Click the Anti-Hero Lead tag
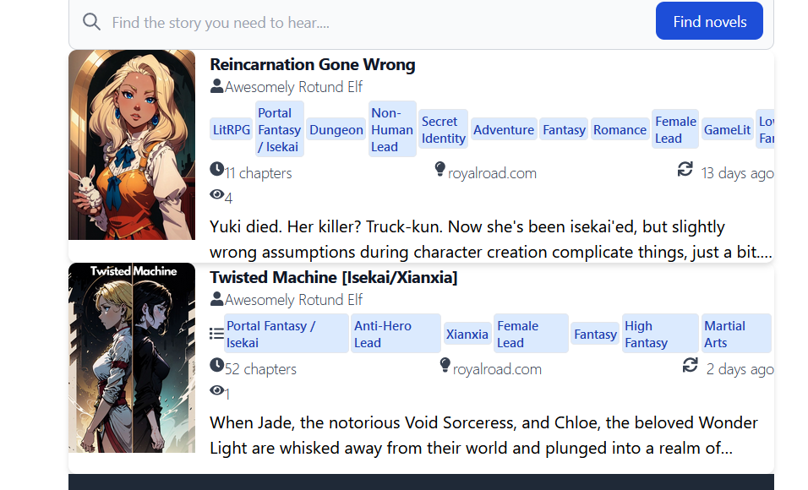The height and width of the screenshot is (490, 808). click(x=396, y=334)
